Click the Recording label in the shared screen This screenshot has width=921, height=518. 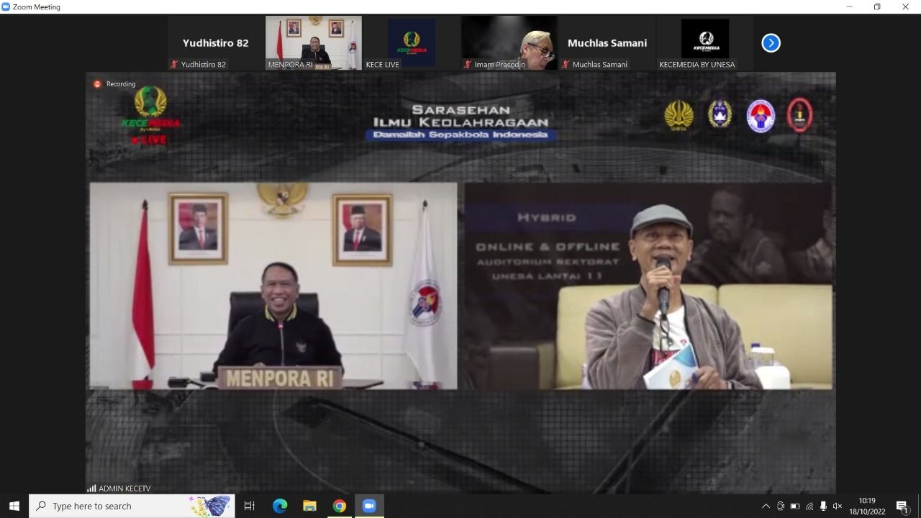(120, 83)
